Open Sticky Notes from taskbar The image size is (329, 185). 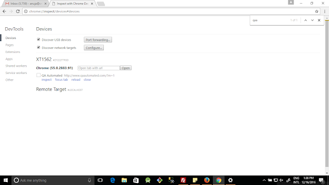[x=195, y=180]
